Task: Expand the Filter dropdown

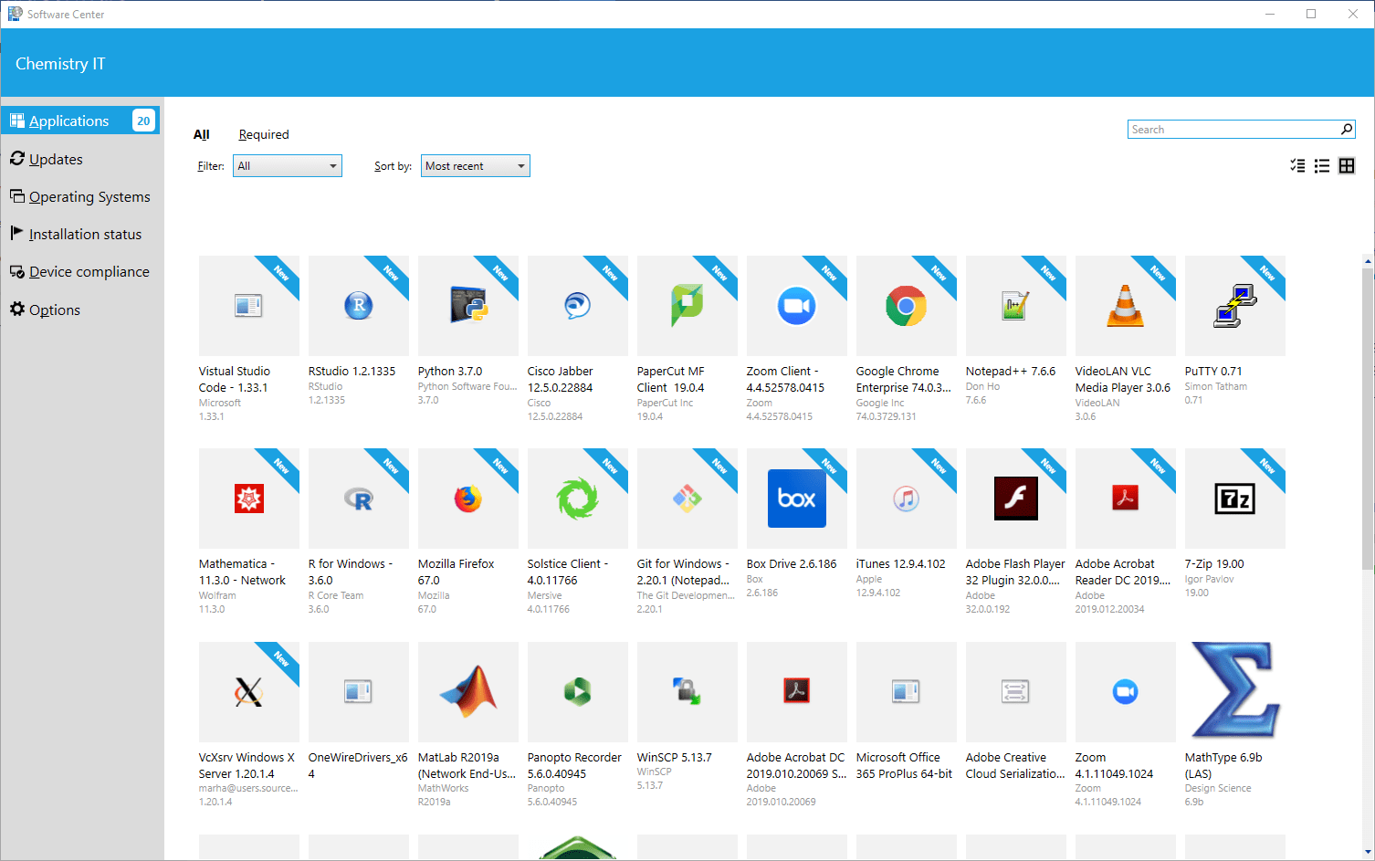Action: coord(287,165)
